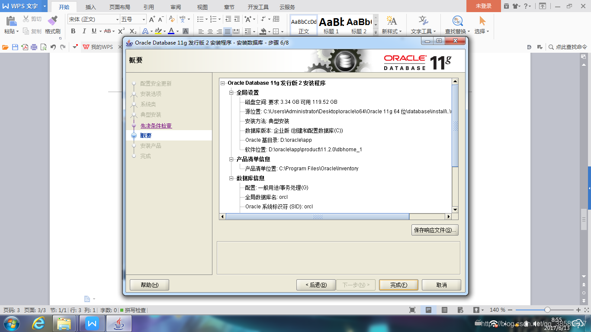
Task: Click 保存响应文件(S)... button
Action: (435, 230)
